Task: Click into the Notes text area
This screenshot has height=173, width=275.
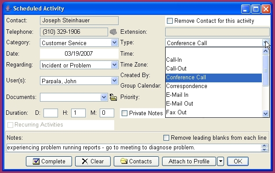Action: (x=134, y=148)
